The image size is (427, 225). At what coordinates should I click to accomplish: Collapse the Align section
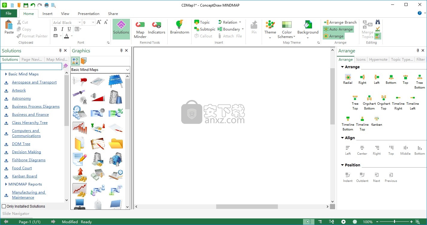342,138
